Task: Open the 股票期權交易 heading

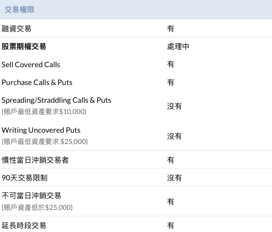Action: click(24, 46)
